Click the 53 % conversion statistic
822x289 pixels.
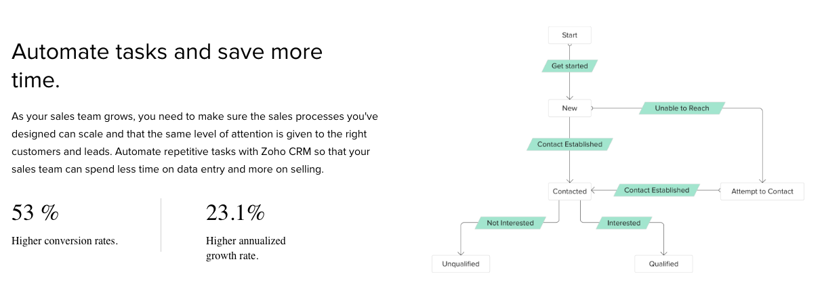[35, 213]
